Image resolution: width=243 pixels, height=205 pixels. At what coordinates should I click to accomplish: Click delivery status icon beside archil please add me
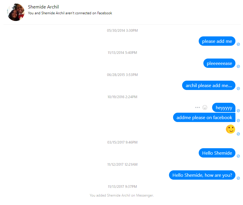[x=238, y=89]
